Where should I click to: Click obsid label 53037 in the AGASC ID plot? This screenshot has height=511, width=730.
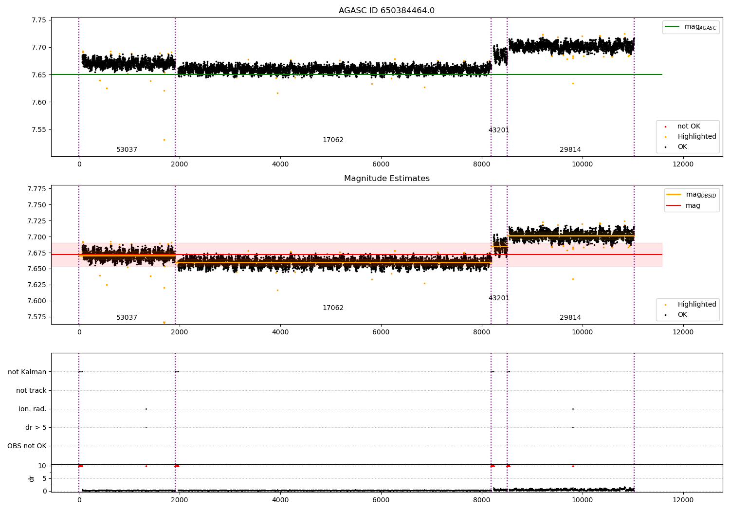pyautogui.click(x=127, y=150)
